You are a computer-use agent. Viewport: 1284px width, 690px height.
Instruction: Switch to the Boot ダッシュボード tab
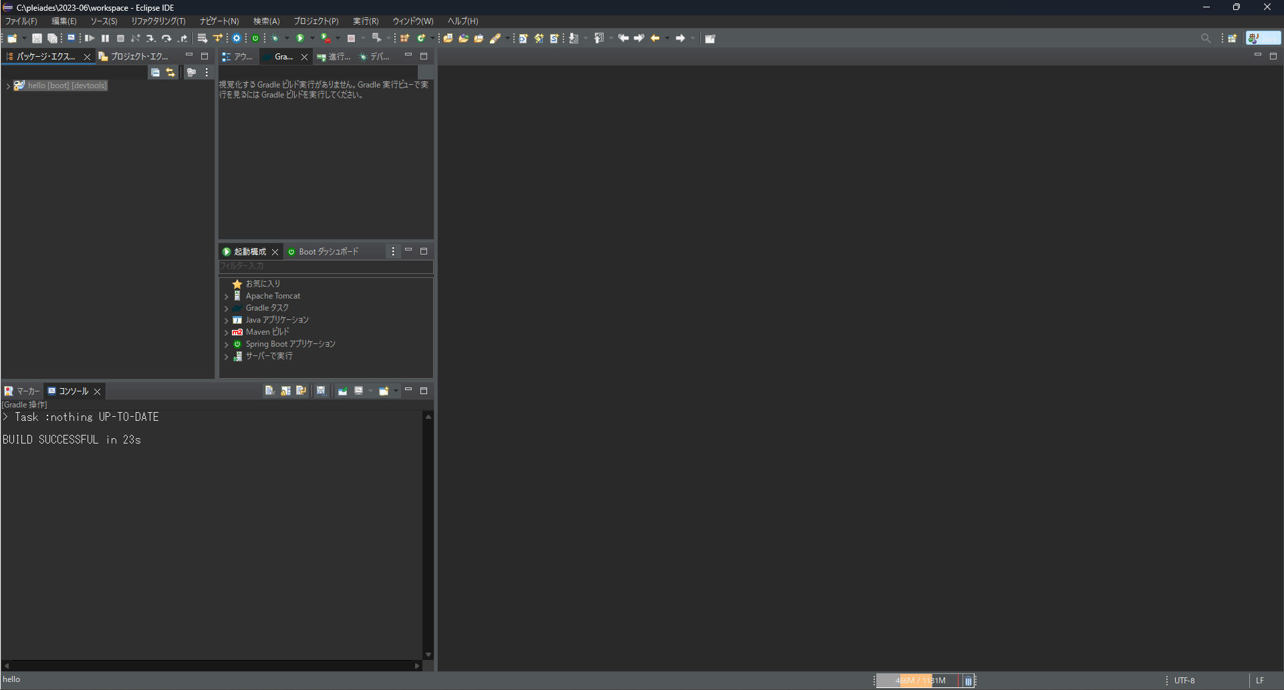(330, 252)
